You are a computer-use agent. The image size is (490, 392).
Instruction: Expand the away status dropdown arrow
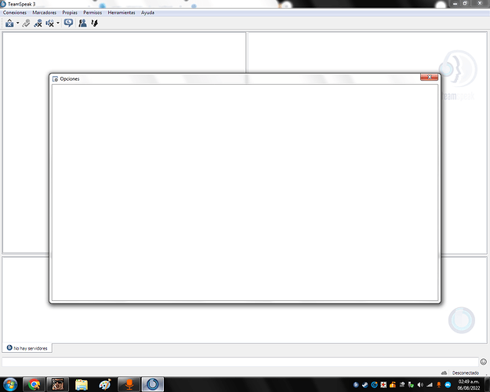tap(17, 24)
